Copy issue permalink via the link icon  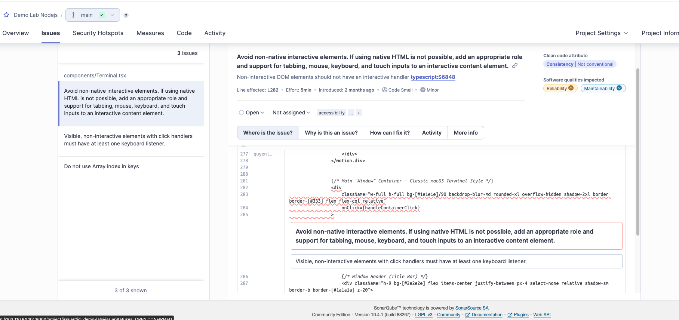[x=515, y=66]
